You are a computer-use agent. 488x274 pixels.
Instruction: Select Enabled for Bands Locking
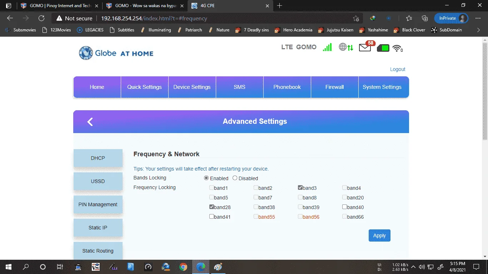[206, 178]
